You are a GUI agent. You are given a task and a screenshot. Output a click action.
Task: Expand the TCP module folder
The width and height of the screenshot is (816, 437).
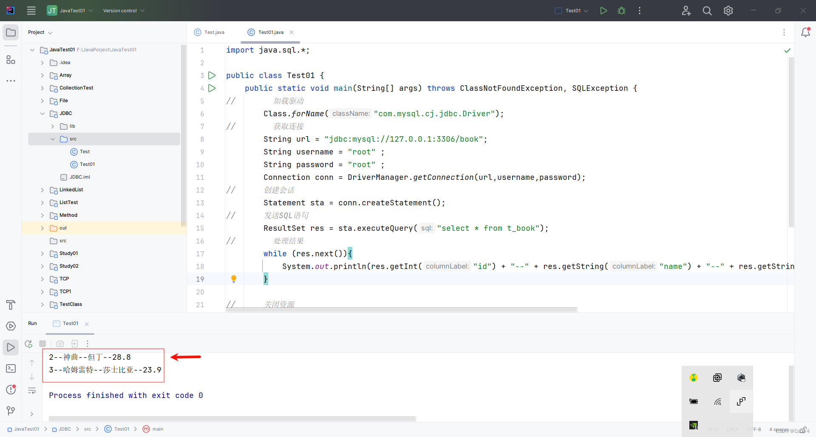click(x=42, y=279)
